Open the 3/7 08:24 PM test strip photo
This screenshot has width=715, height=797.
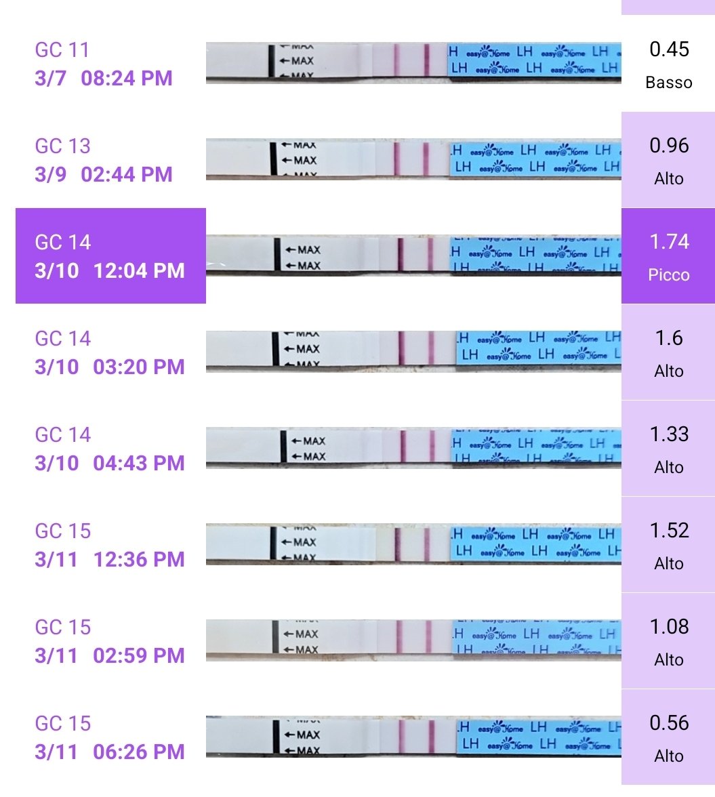point(413,64)
